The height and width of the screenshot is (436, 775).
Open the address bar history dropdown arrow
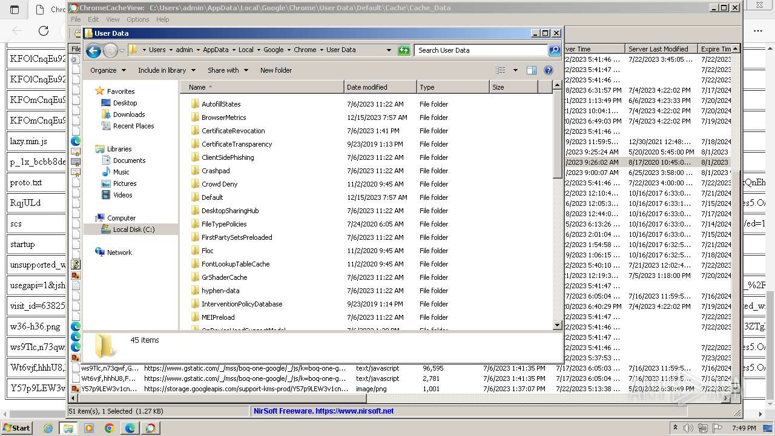click(x=389, y=50)
